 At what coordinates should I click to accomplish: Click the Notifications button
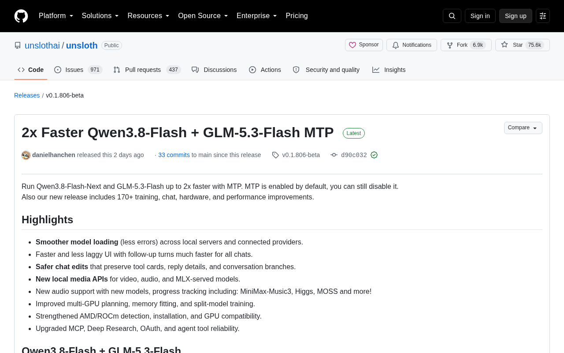pos(412,45)
